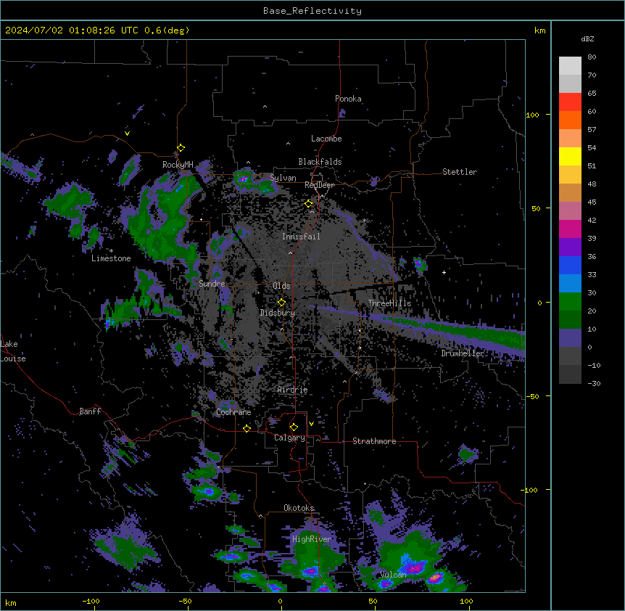
Task: Select the yellow diamond marker above Calgary label
Action: (x=294, y=427)
